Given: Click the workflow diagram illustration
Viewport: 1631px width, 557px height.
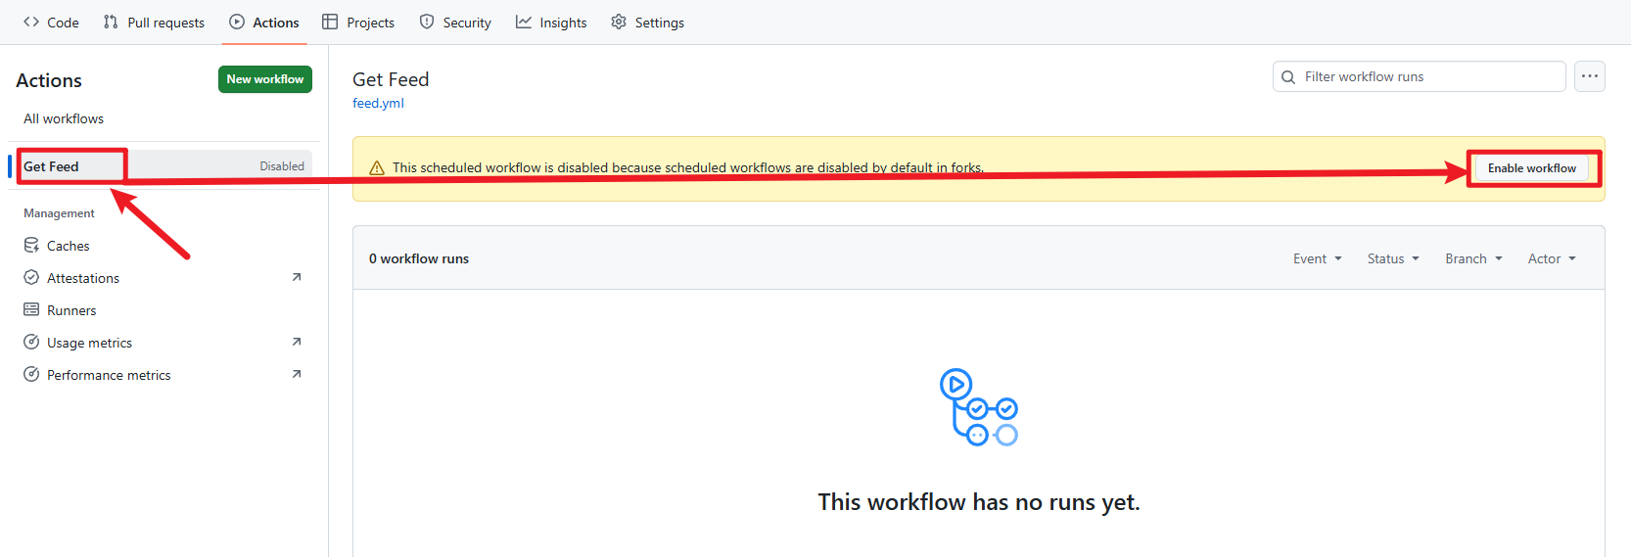Looking at the screenshot, I should click(979, 407).
